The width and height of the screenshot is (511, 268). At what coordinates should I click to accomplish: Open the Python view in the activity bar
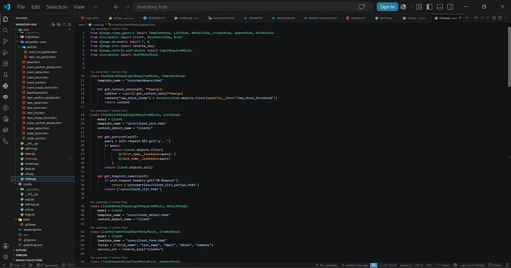6,86
